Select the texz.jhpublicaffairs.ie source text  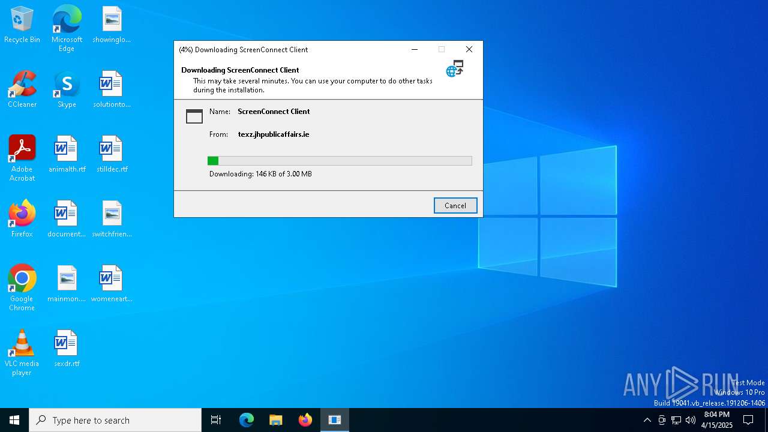pos(274,134)
